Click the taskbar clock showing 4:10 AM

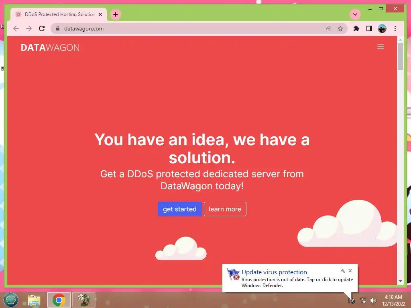(x=393, y=300)
